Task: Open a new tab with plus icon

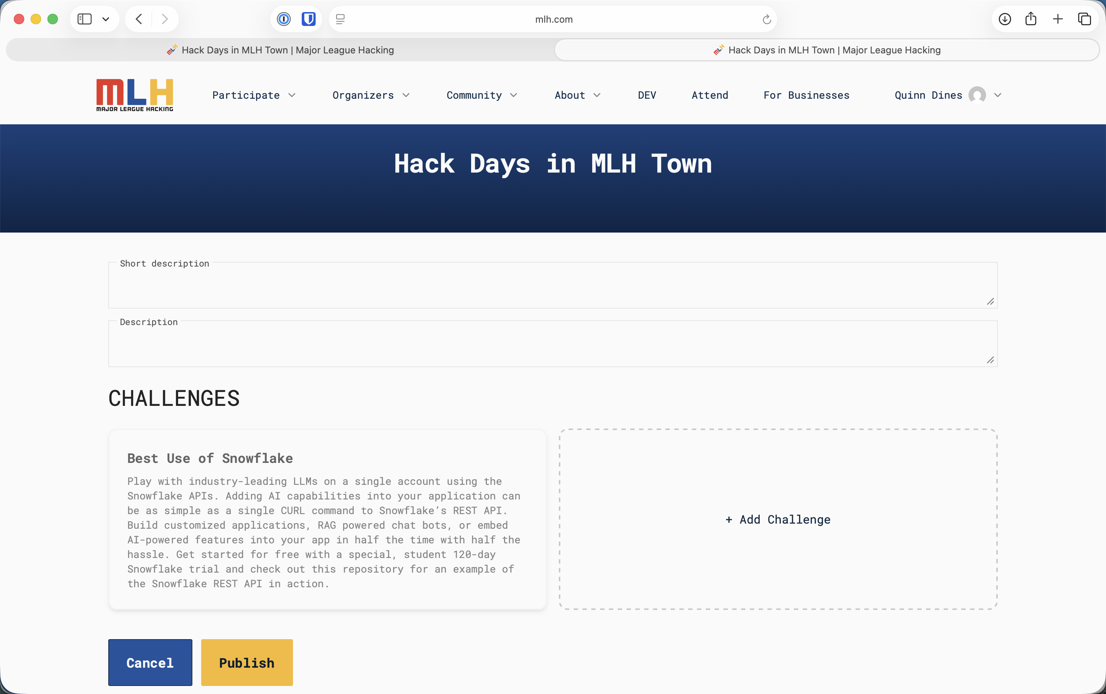Action: 1058,19
